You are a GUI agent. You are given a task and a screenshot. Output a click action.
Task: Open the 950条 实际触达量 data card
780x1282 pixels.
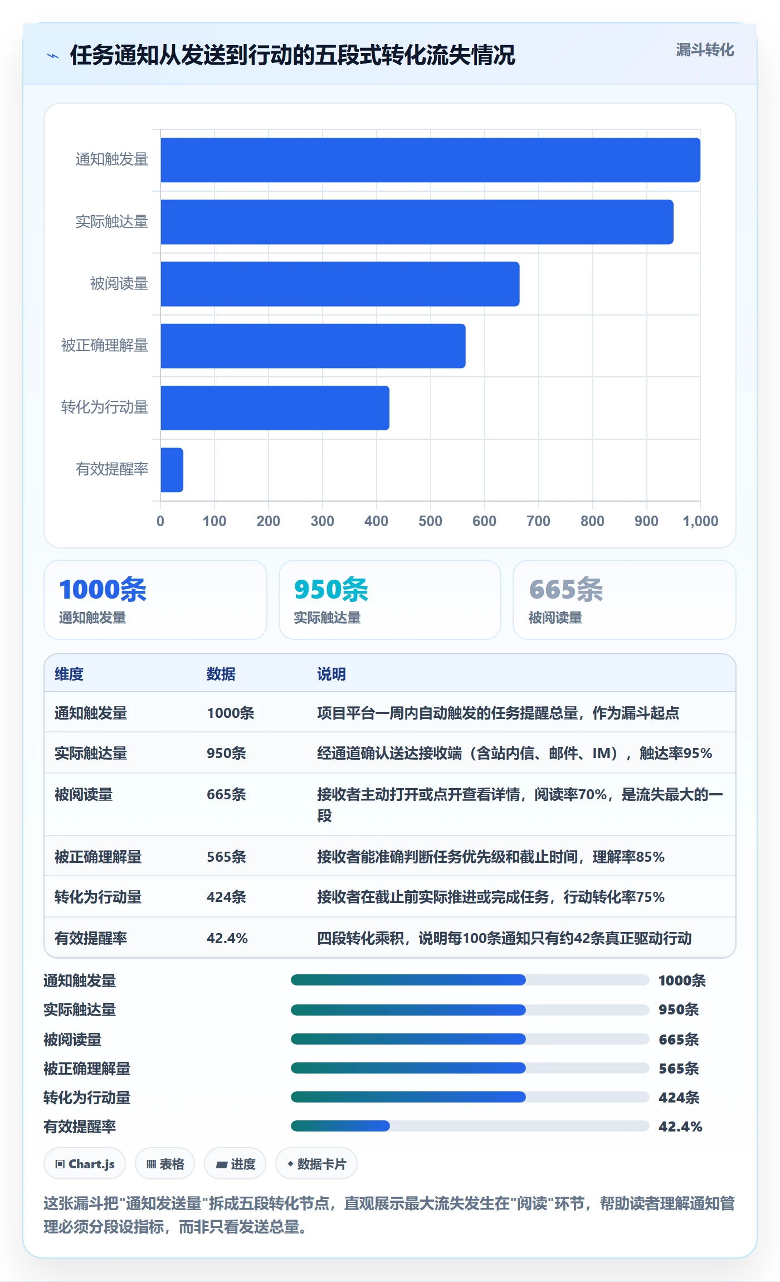coord(390,600)
